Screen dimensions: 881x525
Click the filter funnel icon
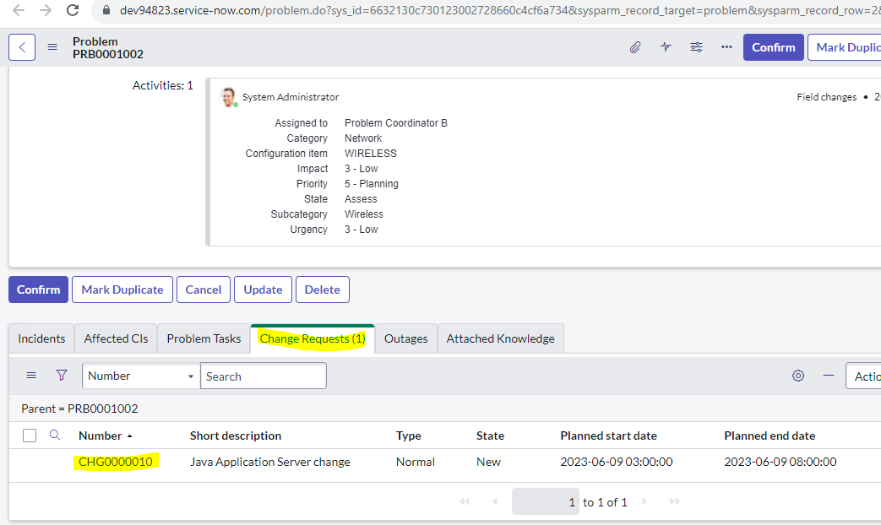(61, 375)
